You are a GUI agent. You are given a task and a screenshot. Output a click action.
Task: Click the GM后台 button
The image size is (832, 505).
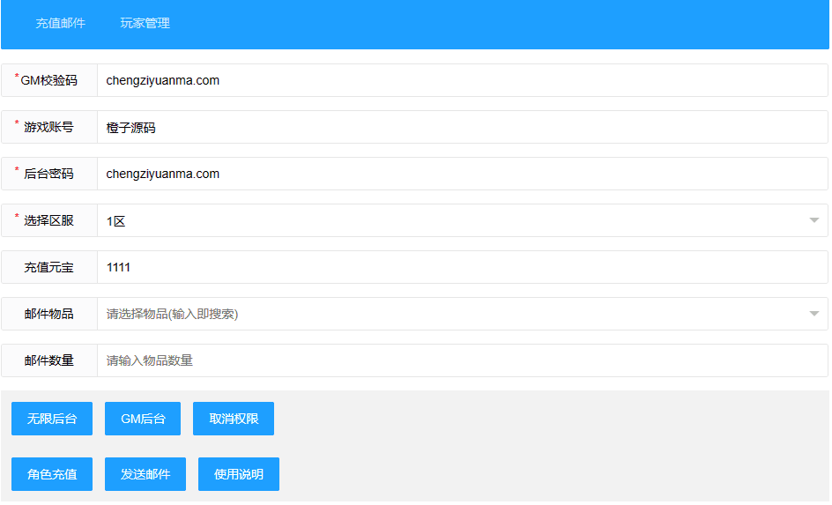(143, 419)
